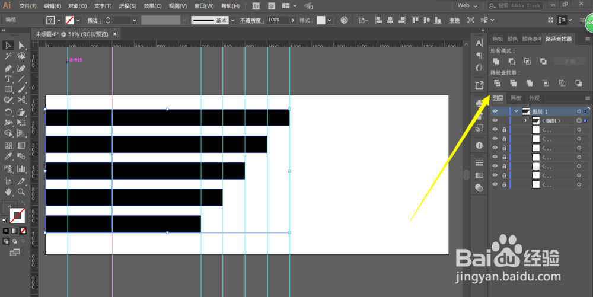This screenshot has width=593, height=297.
Task: Select the Type tool
Action: 8,79
